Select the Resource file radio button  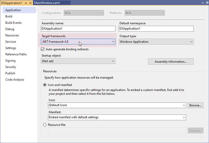click(x=45, y=125)
